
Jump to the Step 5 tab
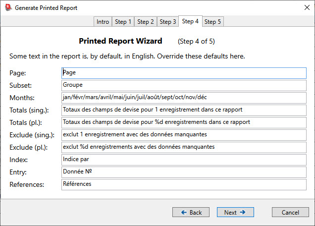[213, 22]
